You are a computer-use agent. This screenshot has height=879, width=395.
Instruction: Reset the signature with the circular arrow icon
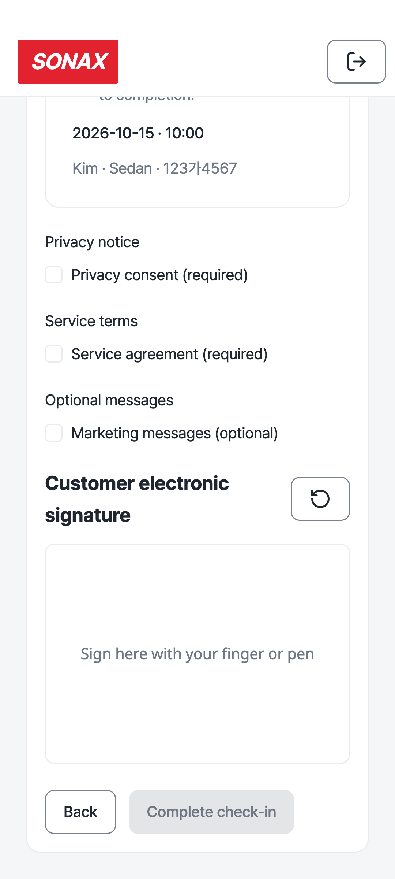coord(320,499)
